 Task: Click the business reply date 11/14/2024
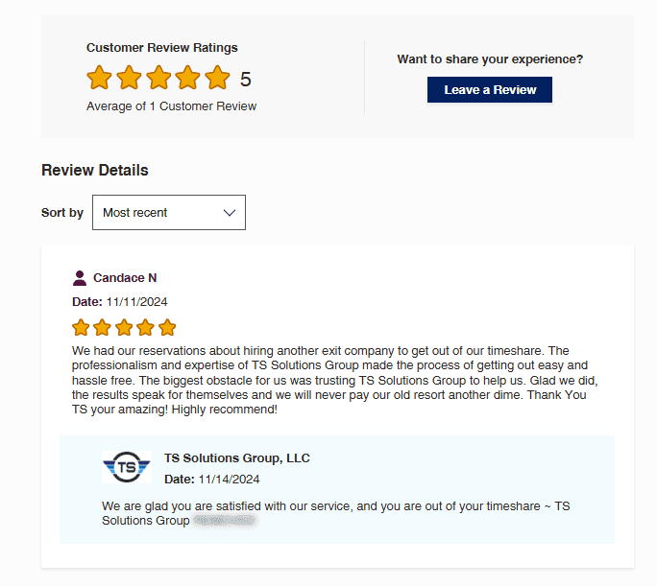(x=230, y=480)
